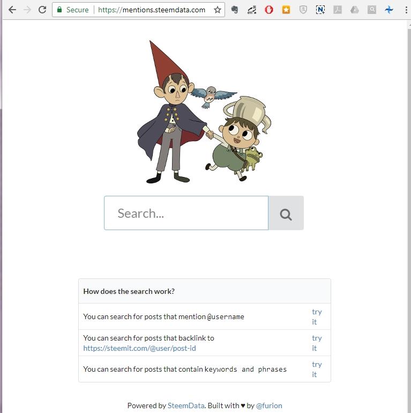
Task: Click 'try it' for @username mentions
Action: [317, 316]
